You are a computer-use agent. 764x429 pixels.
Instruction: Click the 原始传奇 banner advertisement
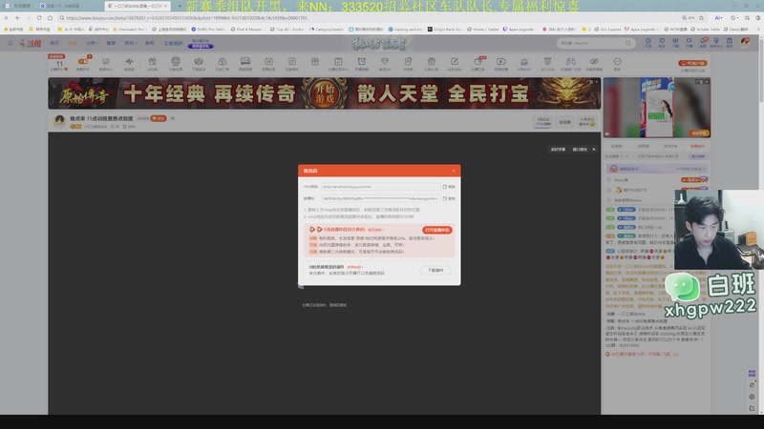[x=324, y=92]
